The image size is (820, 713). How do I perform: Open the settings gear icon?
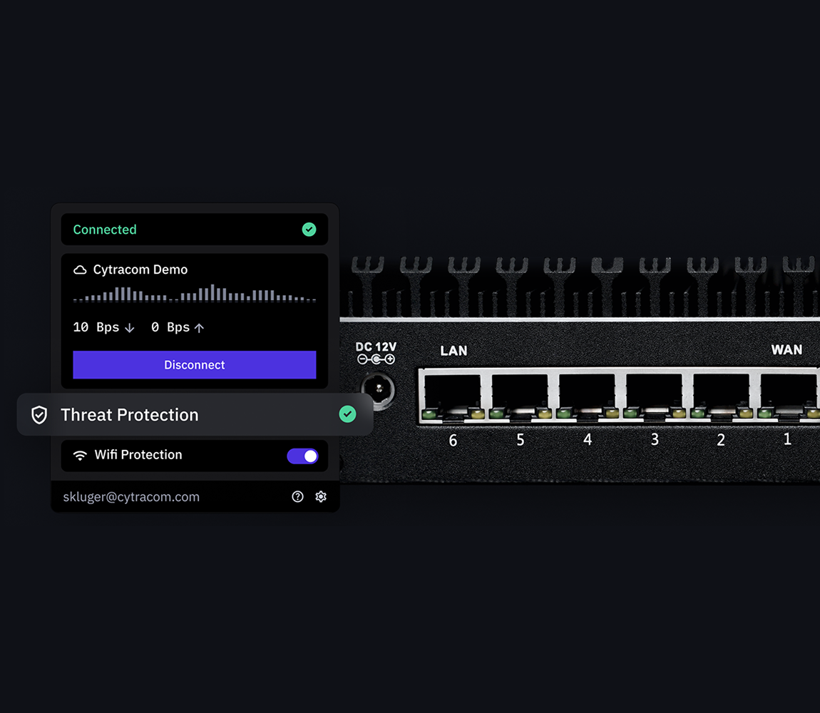pyautogui.click(x=321, y=496)
